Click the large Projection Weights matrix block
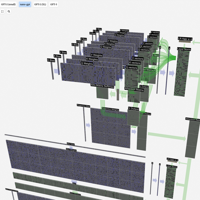This screenshot has width=200, height=200. [110, 128]
